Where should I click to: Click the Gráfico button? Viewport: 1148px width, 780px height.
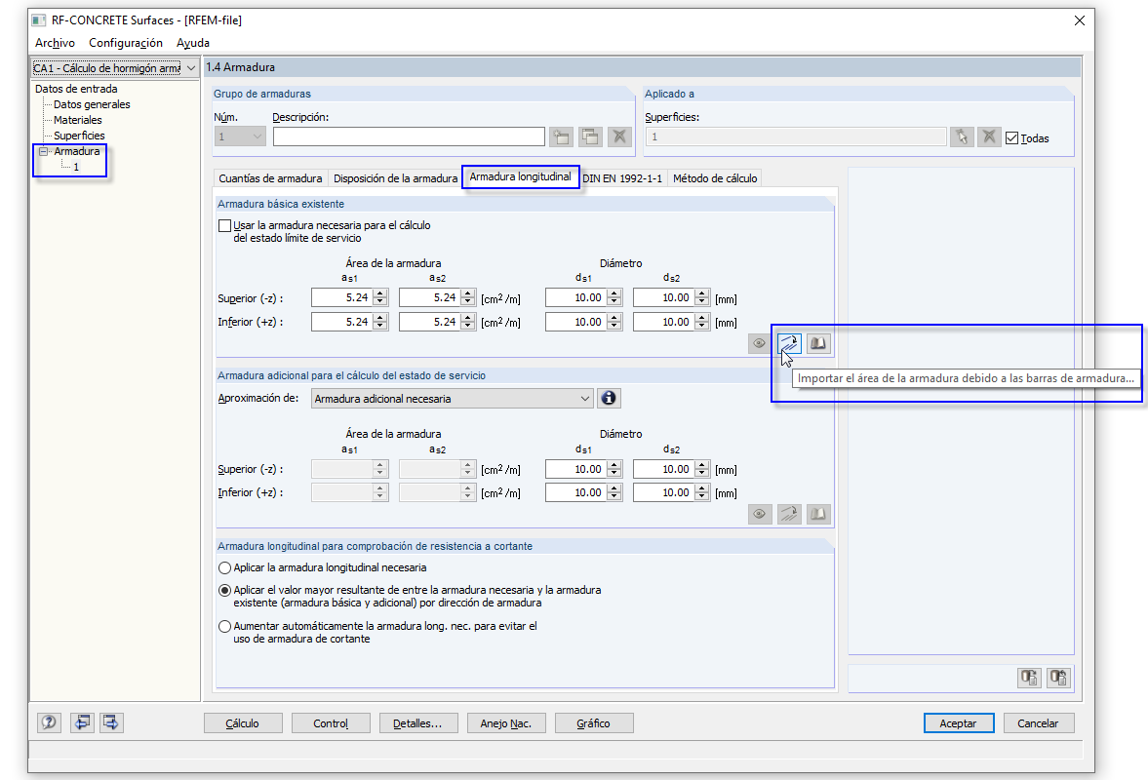tap(594, 722)
